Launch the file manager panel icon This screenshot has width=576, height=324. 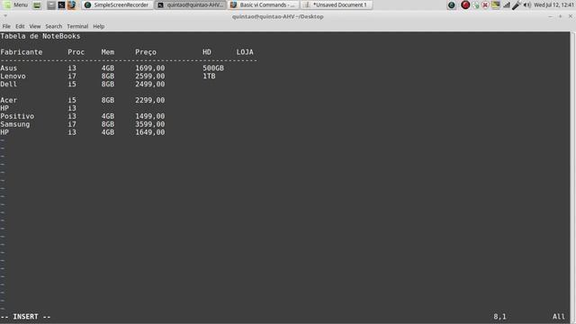[x=51, y=5]
